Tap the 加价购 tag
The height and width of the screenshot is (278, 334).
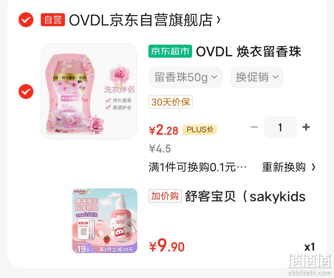pos(165,196)
